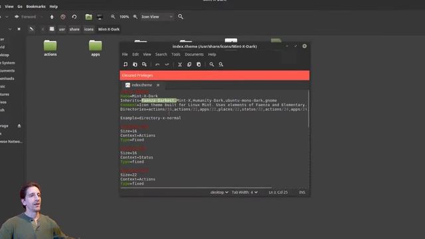Open Find and Replace icon in the editor toolbar
The height and width of the screenshot is (239, 425).
(x=221, y=64)
